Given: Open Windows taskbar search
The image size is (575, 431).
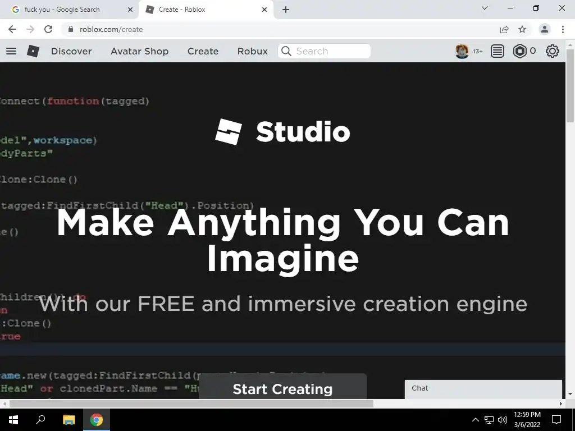Looking at the screenshot, I should [40, 420].
